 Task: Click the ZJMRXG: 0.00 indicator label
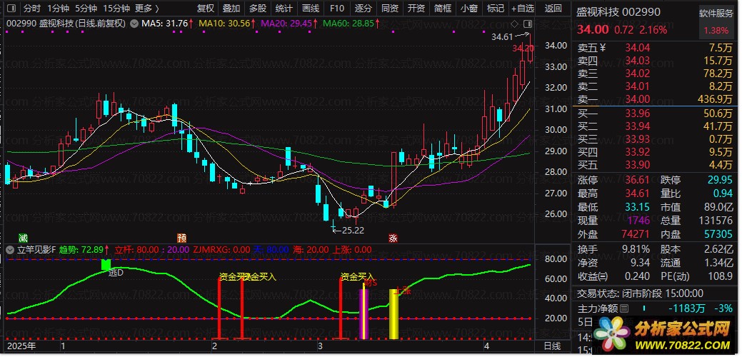click(x=221, y=249)
